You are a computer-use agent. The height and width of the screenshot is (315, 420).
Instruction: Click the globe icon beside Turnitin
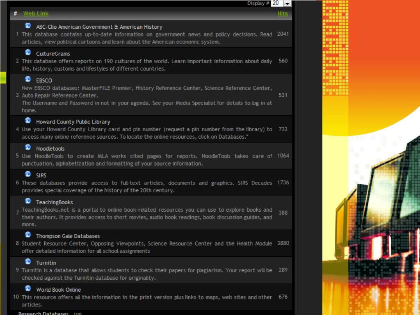click(28, 261)
